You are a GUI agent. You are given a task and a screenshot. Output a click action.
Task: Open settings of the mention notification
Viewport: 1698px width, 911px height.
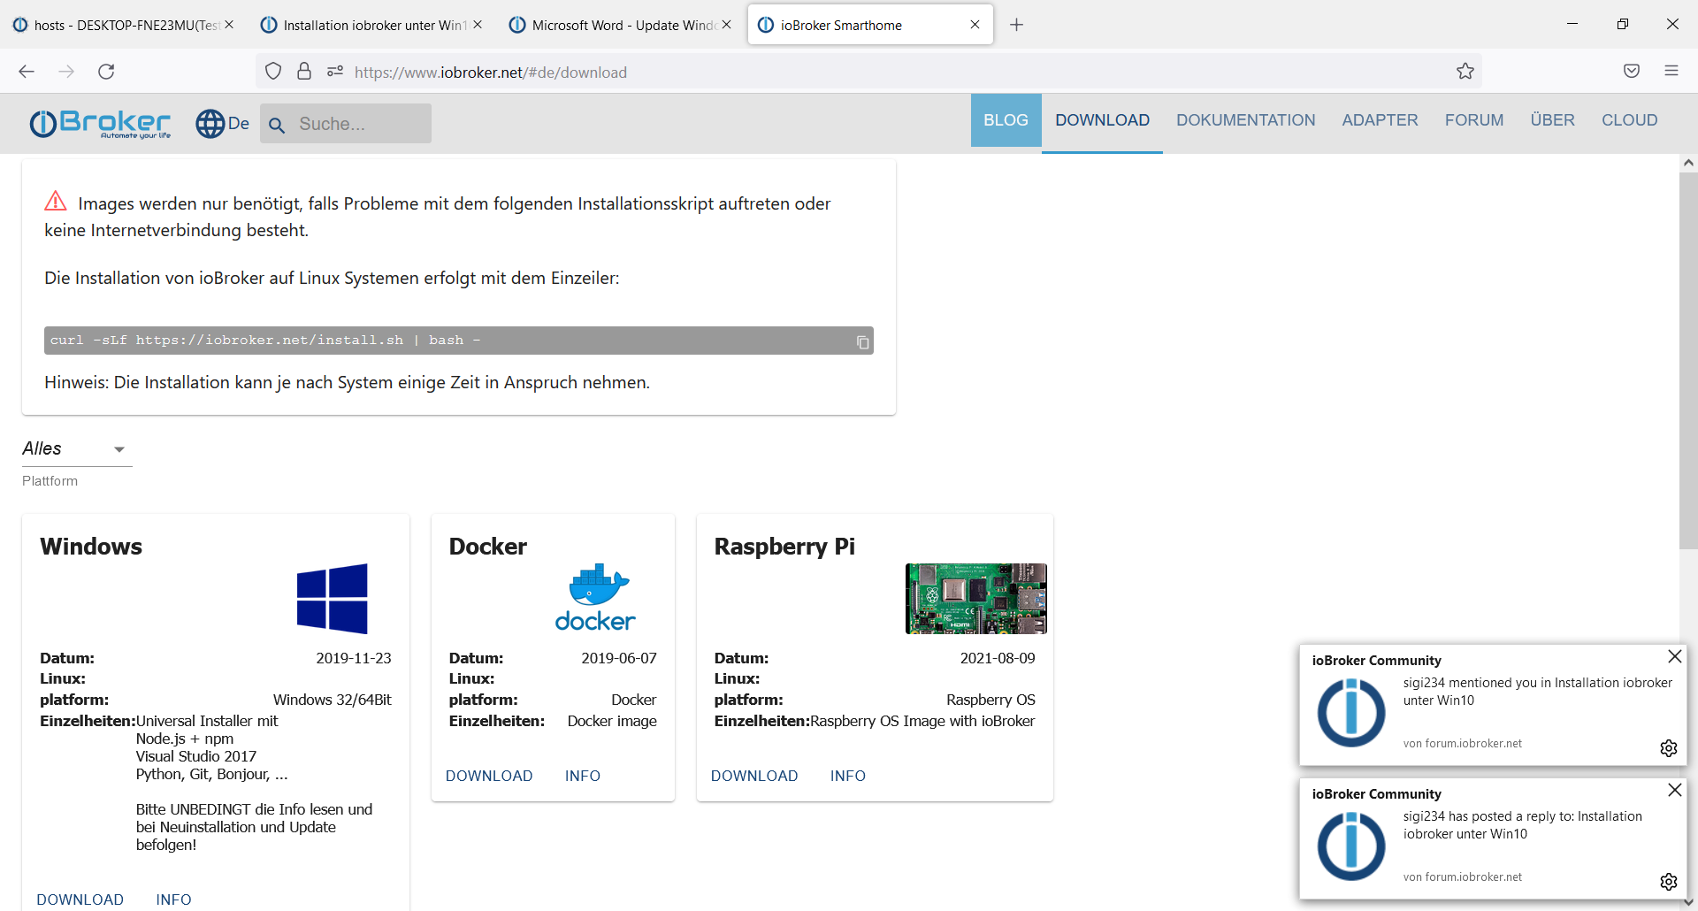(x=1668, y=748)
